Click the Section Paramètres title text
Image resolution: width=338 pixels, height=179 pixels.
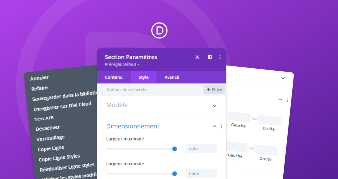pos(131,57)
